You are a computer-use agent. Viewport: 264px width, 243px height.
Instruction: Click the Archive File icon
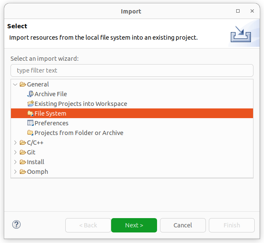(30, 94)
